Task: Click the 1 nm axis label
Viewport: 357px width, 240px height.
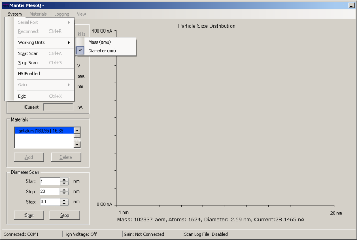Action: click(x=123, y=212)
